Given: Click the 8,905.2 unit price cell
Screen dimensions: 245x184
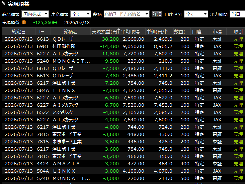Looking at the screenshot, I should coord(163,46).
